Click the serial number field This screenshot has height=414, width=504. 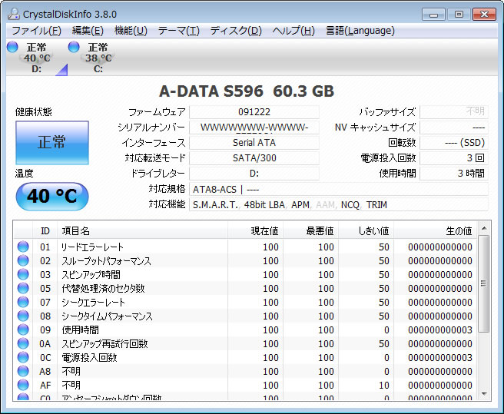pyautogui.click(x=254, y=128)
